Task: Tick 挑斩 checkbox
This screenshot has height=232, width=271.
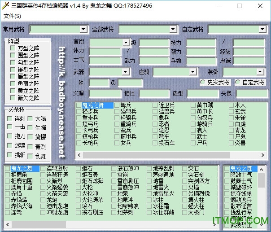Action: click(x=9, y=155)
